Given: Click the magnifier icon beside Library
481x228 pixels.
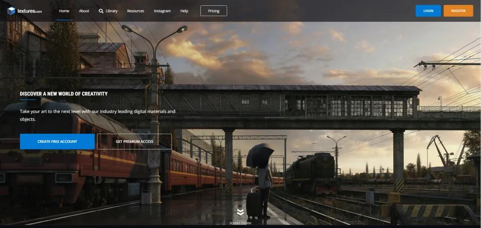Looking at the screenshot, I should point(101,11).
